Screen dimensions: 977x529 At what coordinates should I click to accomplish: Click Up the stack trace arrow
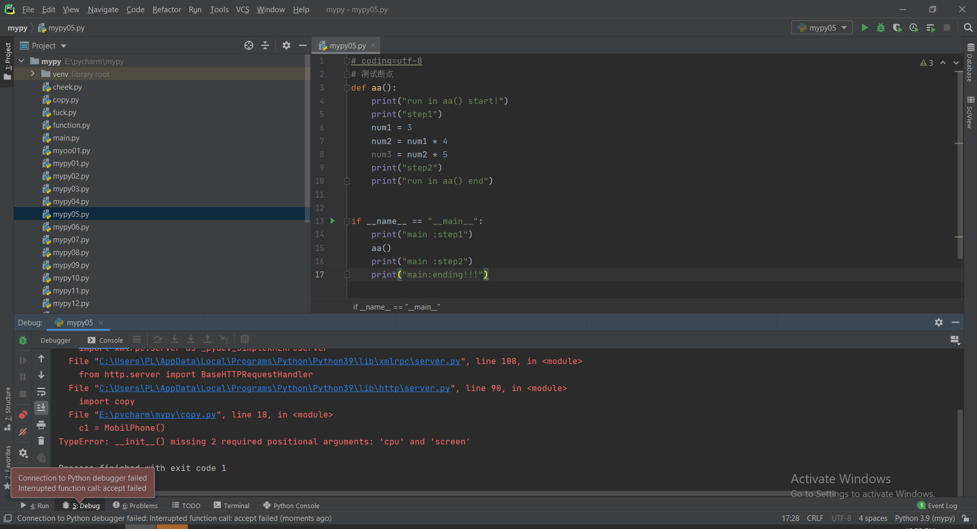pos(41,359)
